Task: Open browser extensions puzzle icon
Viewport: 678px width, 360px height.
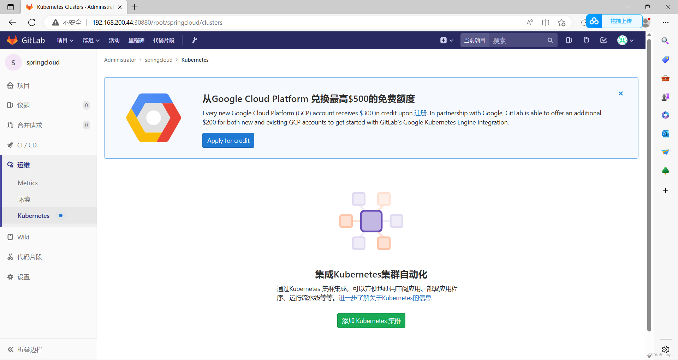Action: [x=583, y=23]
